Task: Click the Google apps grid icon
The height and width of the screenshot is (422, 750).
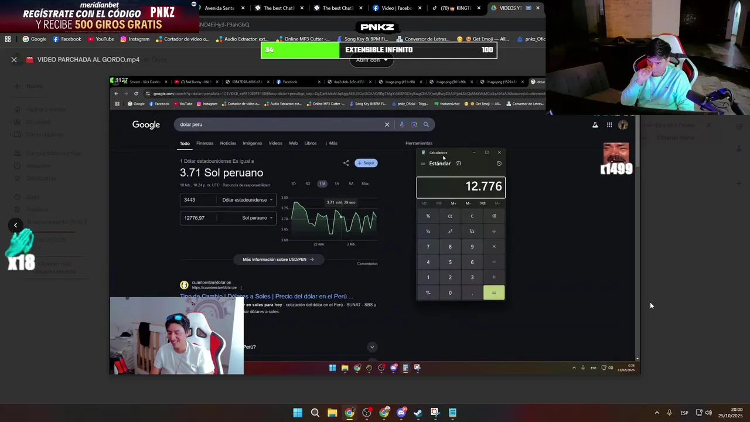Action: coord(609,125)
